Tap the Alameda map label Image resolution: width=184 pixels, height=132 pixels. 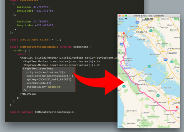pos(141,40)
